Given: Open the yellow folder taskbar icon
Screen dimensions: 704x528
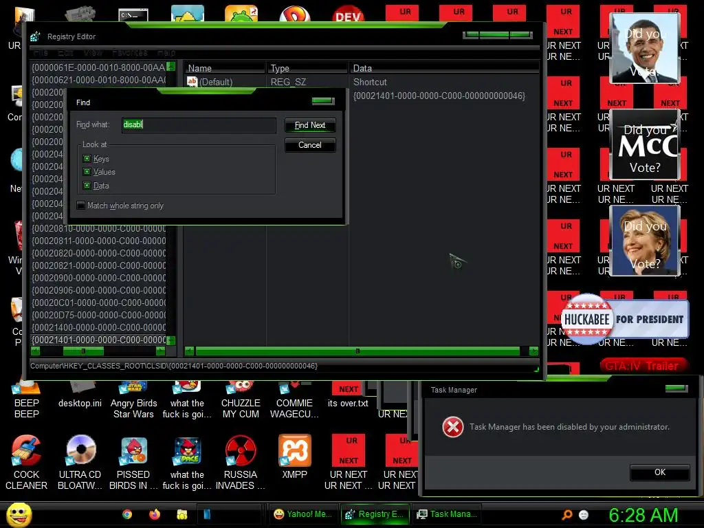Looking at the screenshot, I should 181,514.
